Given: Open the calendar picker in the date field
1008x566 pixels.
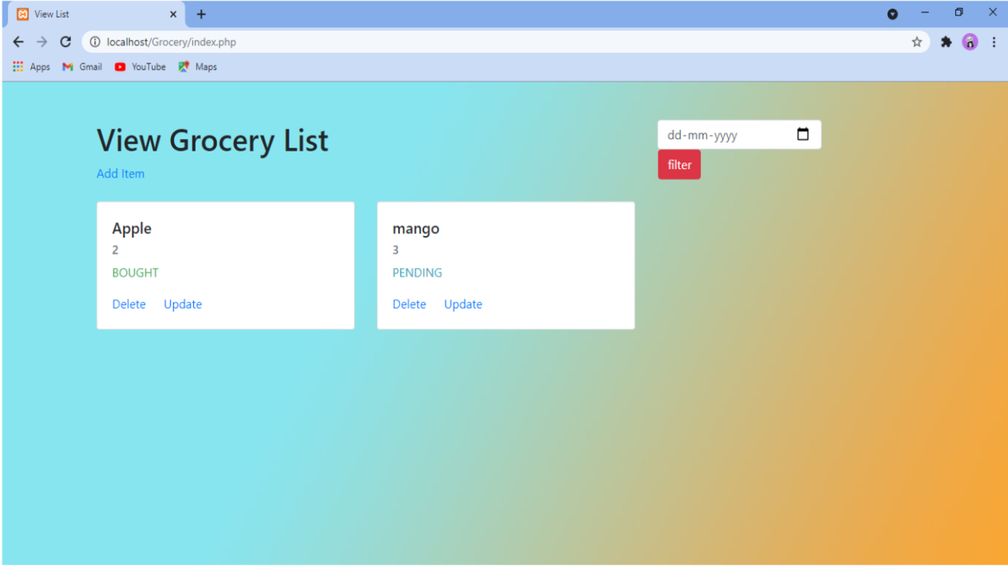Looking at the screenshot, I should (x=803, y=134).
